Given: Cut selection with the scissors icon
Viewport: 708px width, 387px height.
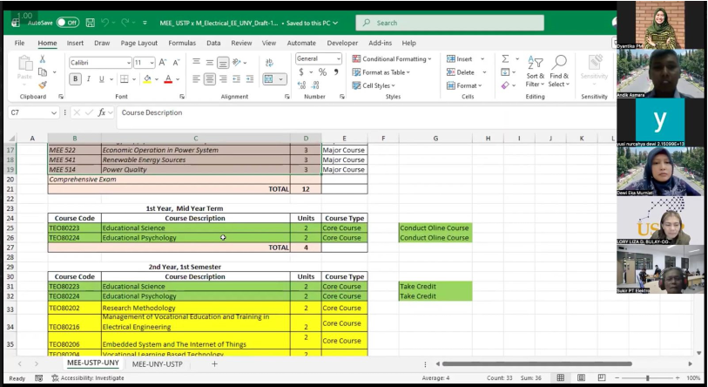Looking at the screenshot, I should tap(43, 58).
